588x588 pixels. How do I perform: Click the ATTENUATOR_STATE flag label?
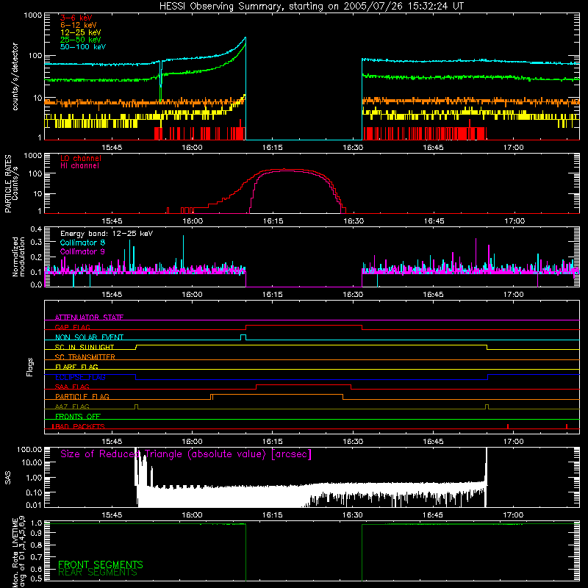coord(89,318)
